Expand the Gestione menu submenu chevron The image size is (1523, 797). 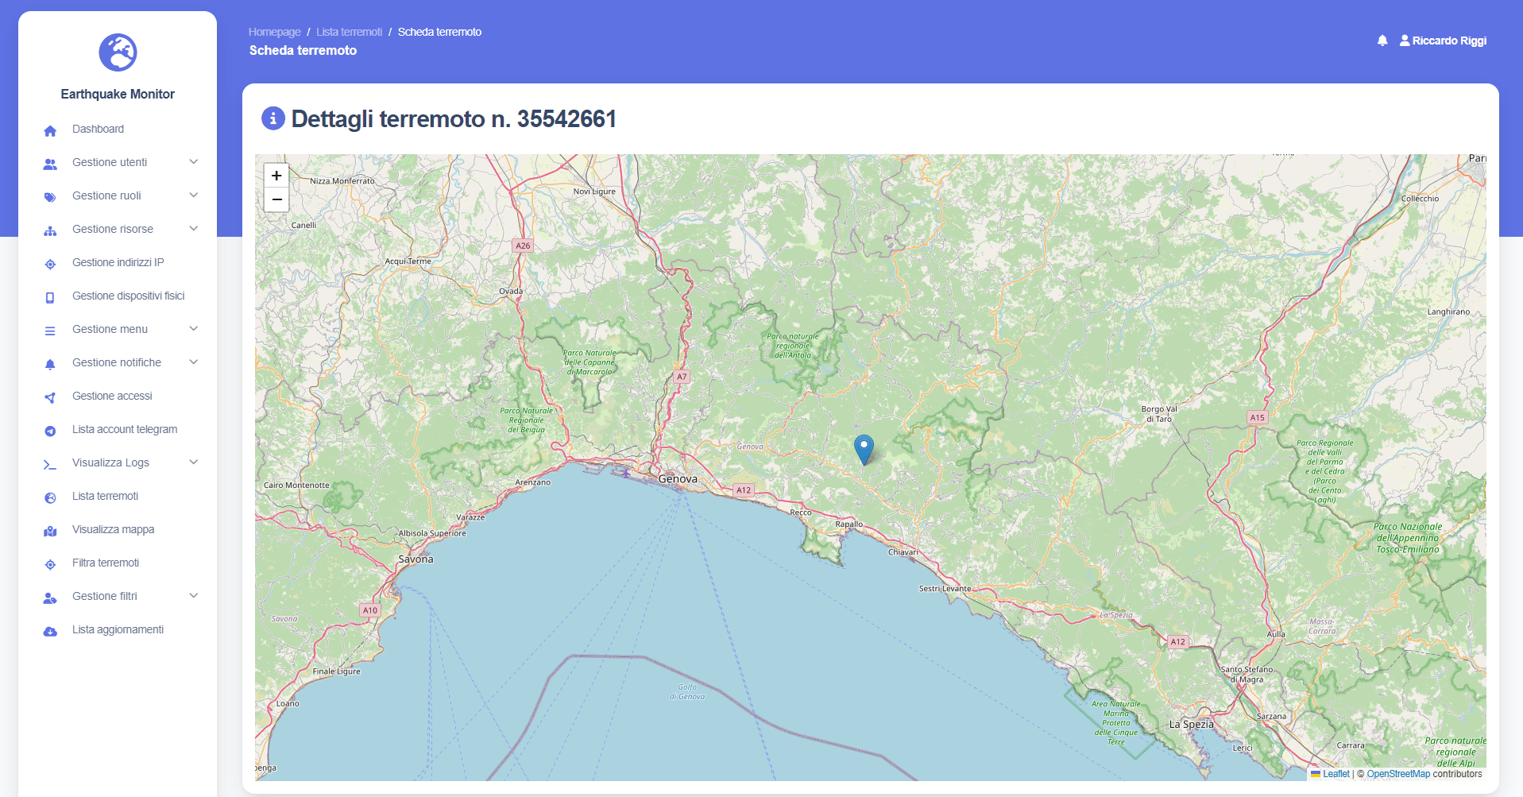coord(193,329)
